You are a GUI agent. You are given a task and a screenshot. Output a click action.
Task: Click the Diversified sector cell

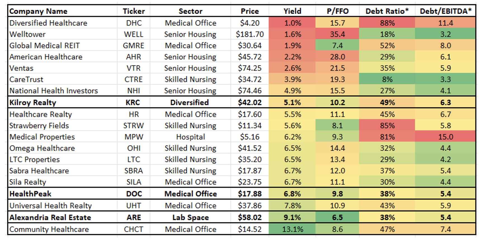click(x=190, y=103)
